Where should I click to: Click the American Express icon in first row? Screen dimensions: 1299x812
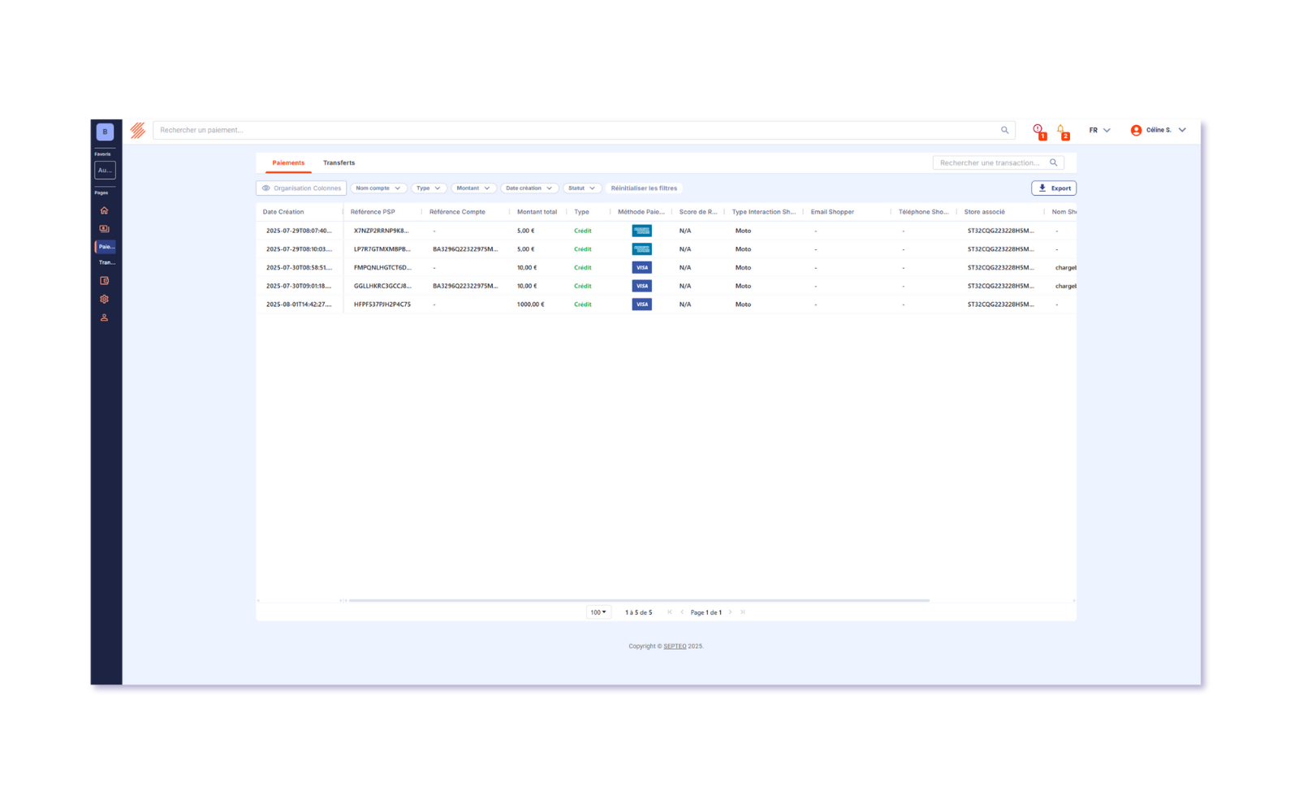tap(641, 231)
